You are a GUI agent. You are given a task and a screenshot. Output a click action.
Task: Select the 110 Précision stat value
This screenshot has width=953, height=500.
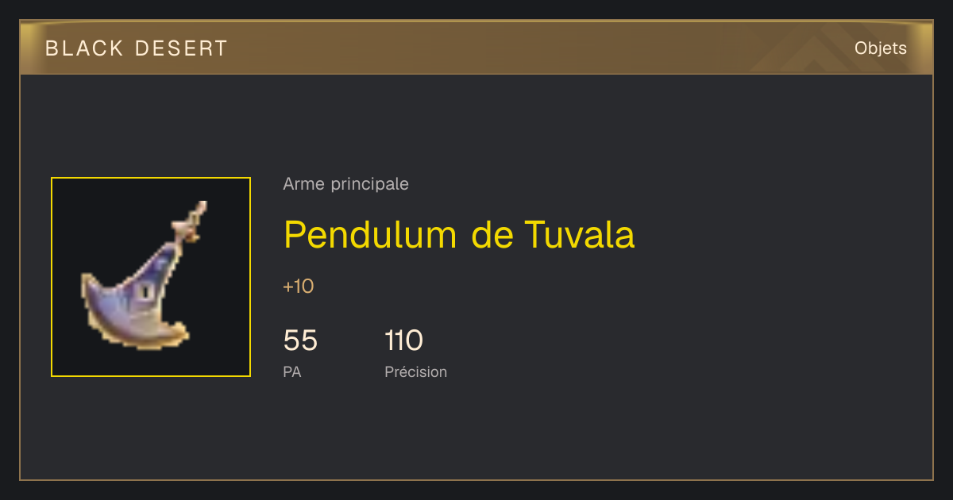(403, 340)
